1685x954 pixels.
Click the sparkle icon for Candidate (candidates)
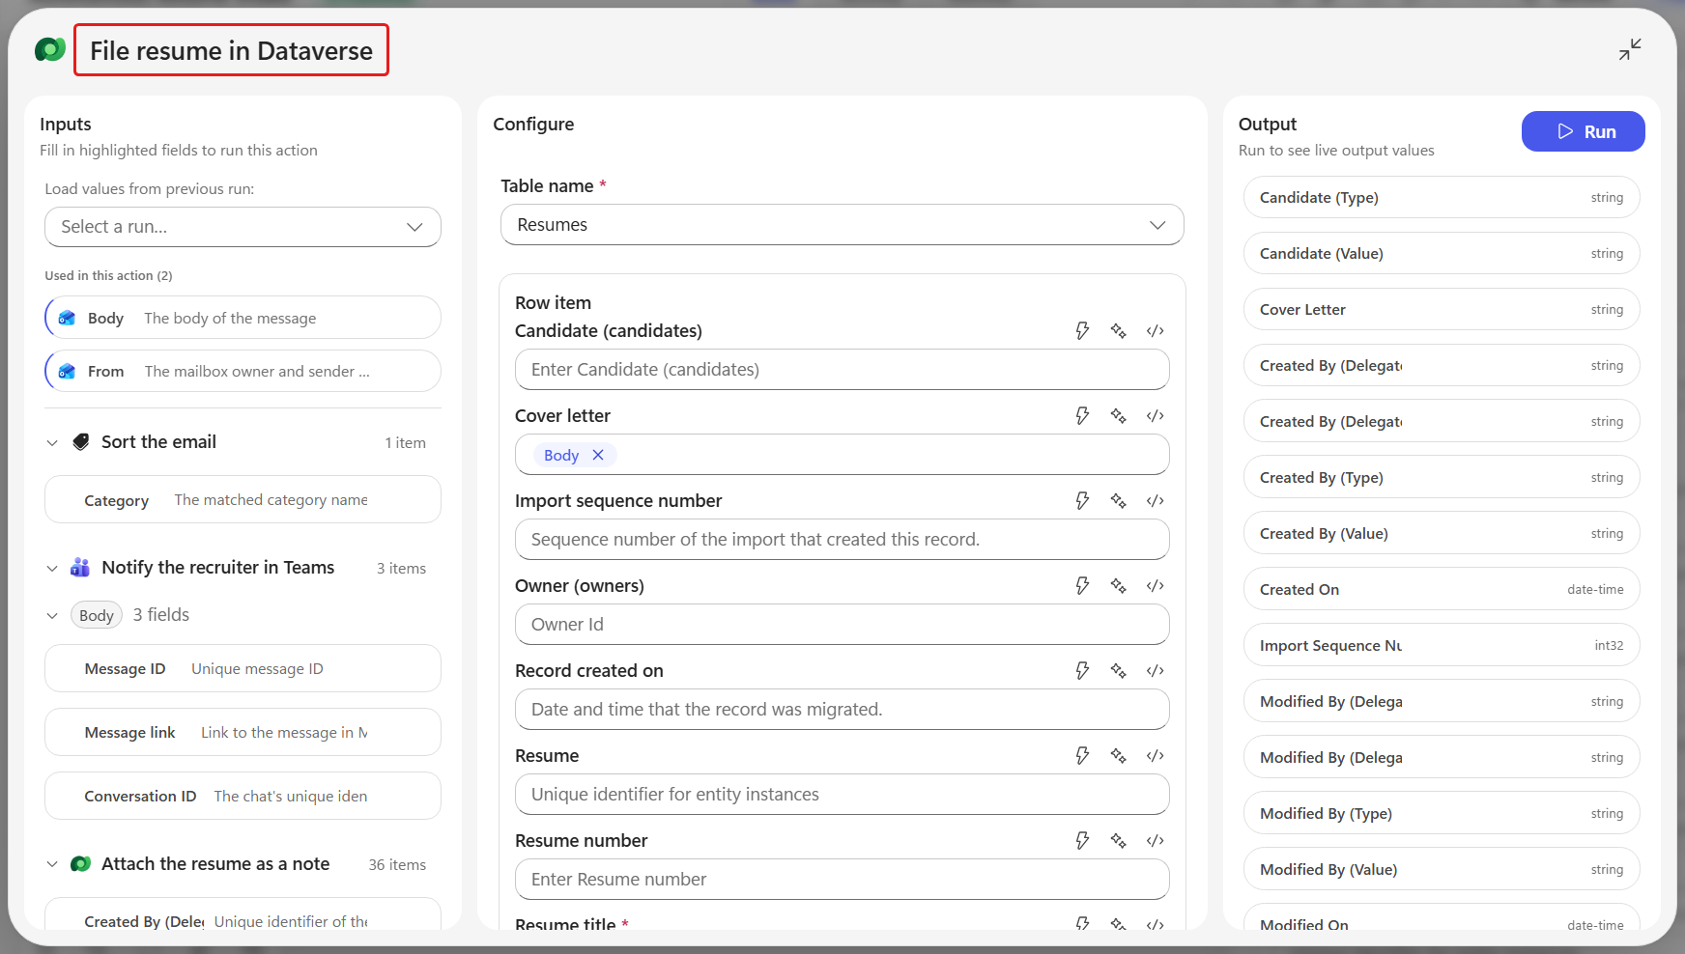click(x=1118, y=331)
